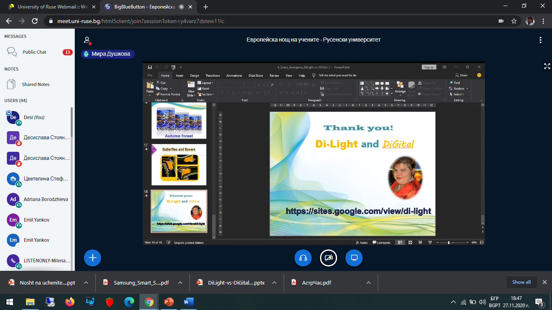
Task: Open Shared Notes
Action: pos(36,84)
